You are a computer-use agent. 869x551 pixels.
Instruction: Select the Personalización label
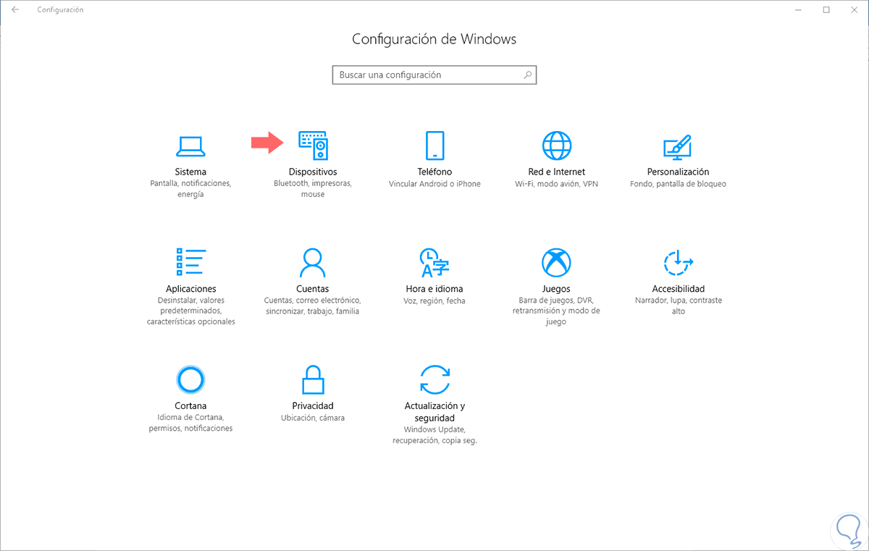678,172
